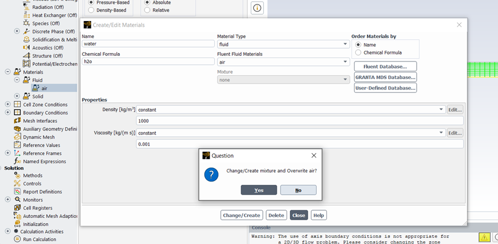This screenshot has width=498, height=244.
Task: Click the Acoustics speaker icon
Action: click(27, 48)
